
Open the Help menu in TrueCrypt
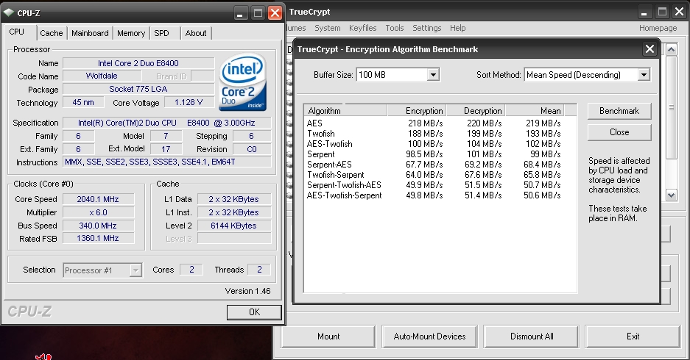[x=457, y=28]
